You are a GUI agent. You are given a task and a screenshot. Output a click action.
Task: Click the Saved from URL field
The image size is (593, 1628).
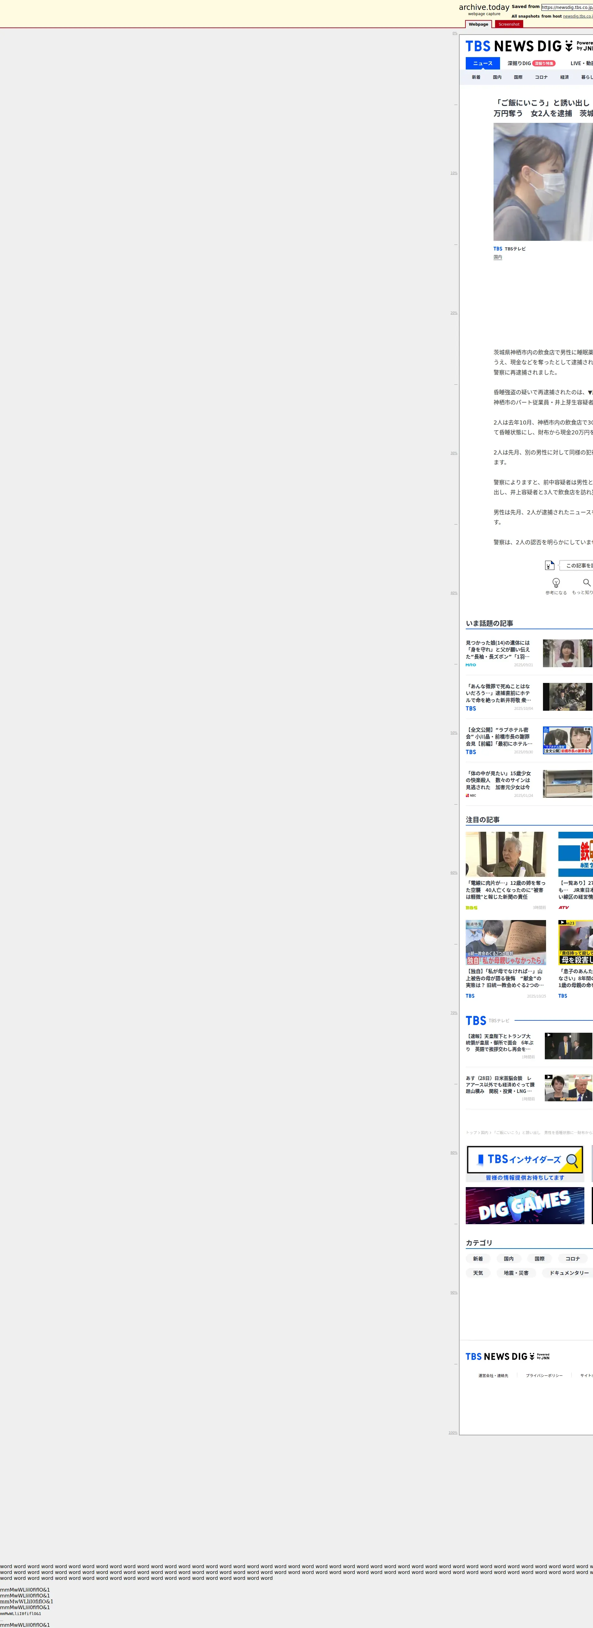point(567,8)
